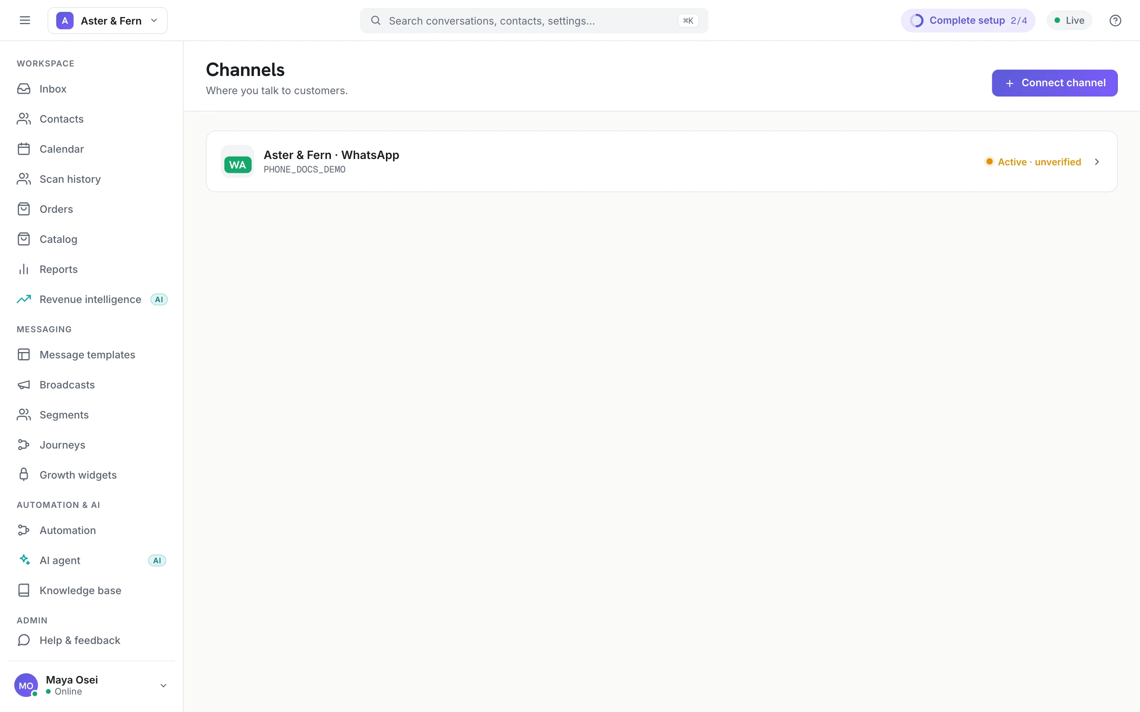Click the Revenue intelligence trend icon
This screenshot has width=1140, height=712.
[x=24, y=299]
